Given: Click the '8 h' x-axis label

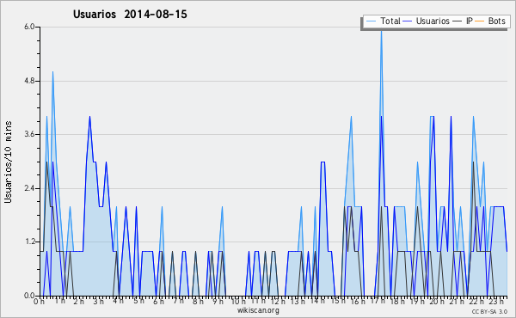Looking at the screenshot, I should [x=198, y=301].
